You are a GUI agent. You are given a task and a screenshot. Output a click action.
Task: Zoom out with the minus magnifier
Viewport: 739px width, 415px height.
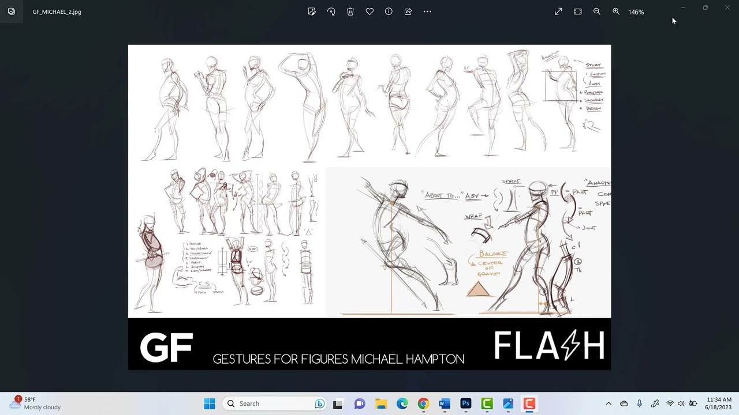click(x=597, y=12)
